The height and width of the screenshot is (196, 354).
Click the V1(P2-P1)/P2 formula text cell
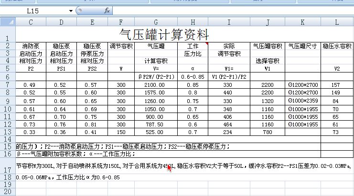click(229, 76)
